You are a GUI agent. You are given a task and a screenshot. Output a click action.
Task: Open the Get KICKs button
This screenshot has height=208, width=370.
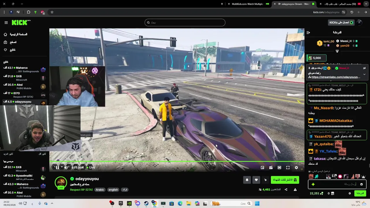click(341, 23)
